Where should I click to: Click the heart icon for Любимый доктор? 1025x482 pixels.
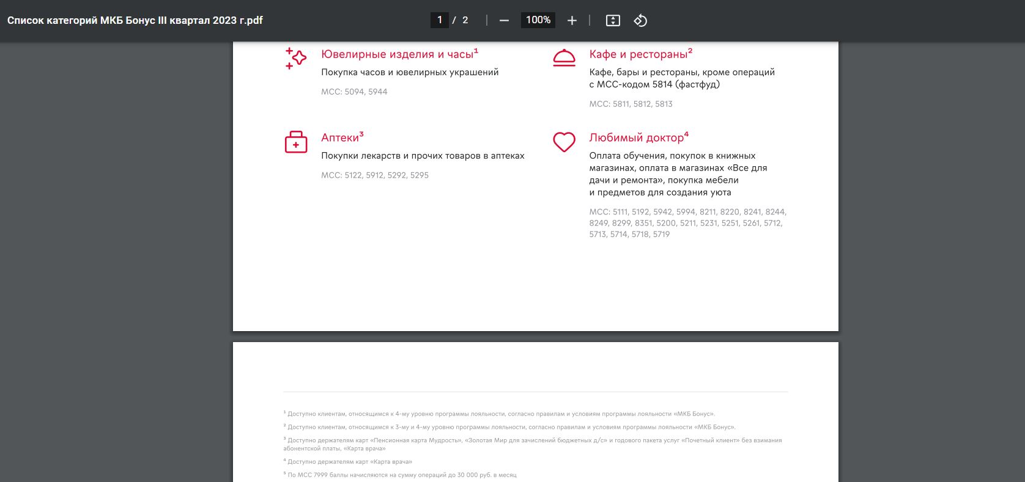tap(564, 142)
